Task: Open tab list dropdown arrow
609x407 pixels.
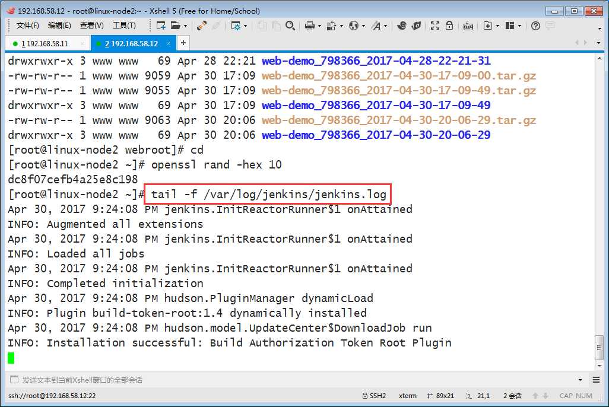Action: [x=598, y=43]
